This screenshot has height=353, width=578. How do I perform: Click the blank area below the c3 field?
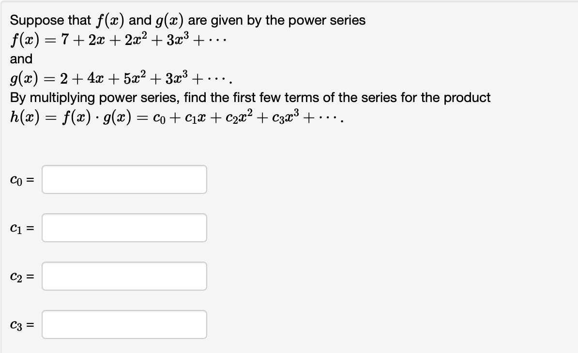click(x=290, y=346)
